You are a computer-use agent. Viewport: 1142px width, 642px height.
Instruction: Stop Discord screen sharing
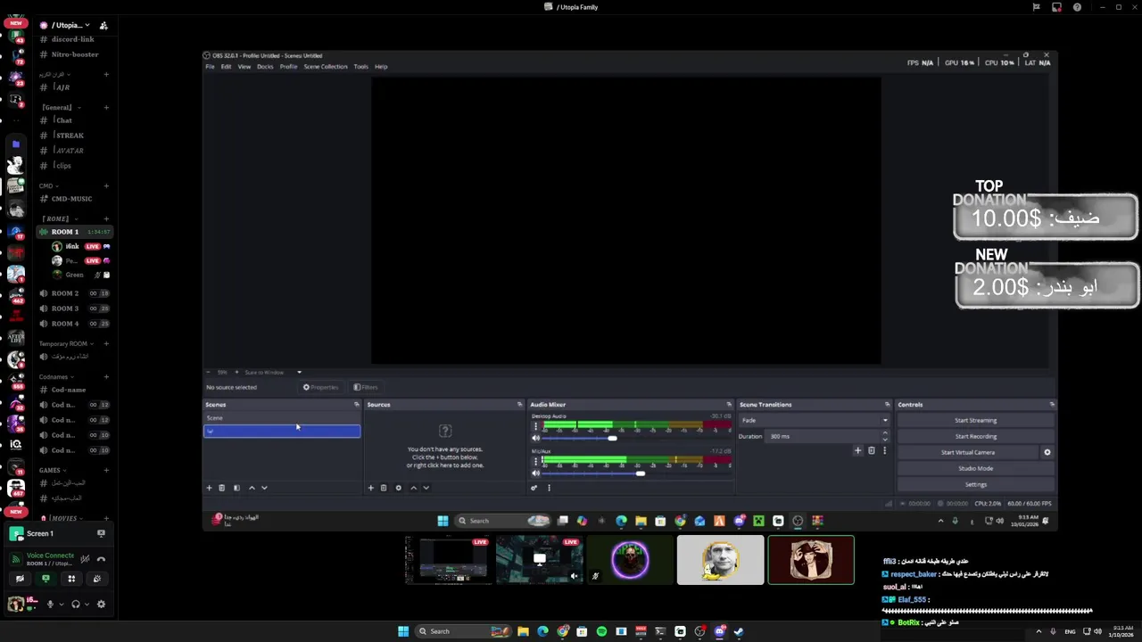pos(46,579)
